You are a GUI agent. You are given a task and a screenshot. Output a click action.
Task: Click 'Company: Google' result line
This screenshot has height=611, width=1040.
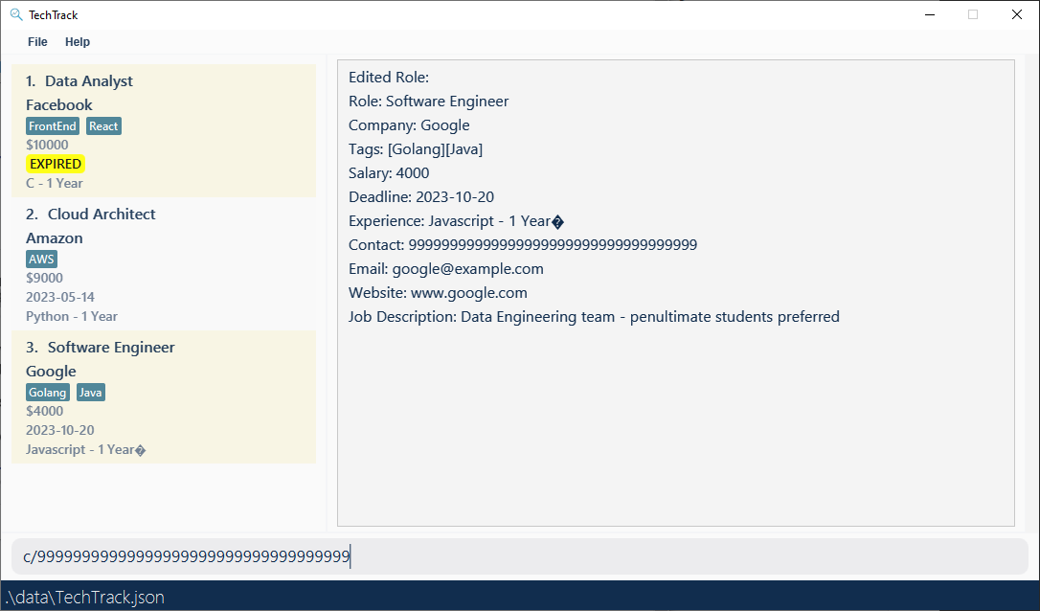click(409, 124)
